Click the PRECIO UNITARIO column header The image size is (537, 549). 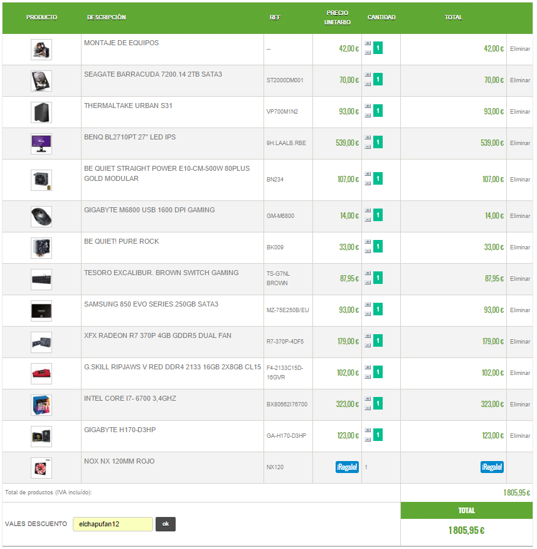[338, 18]
